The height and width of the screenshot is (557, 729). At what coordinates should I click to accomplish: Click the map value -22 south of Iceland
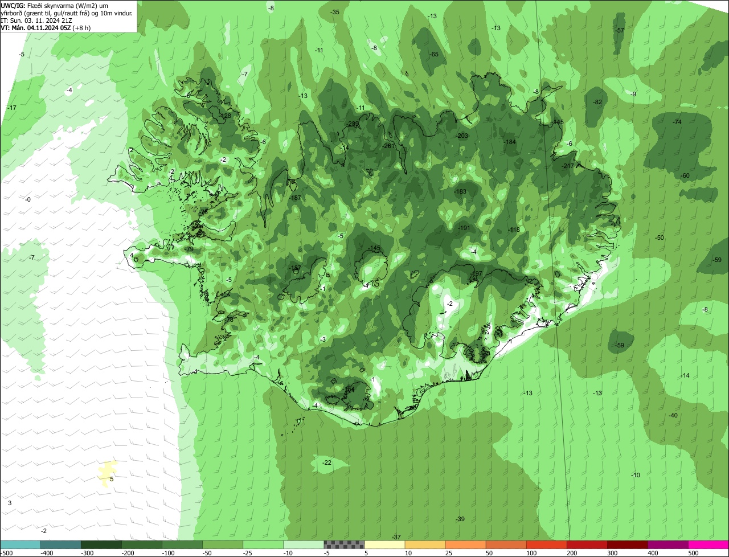click(x=327, y=462)
